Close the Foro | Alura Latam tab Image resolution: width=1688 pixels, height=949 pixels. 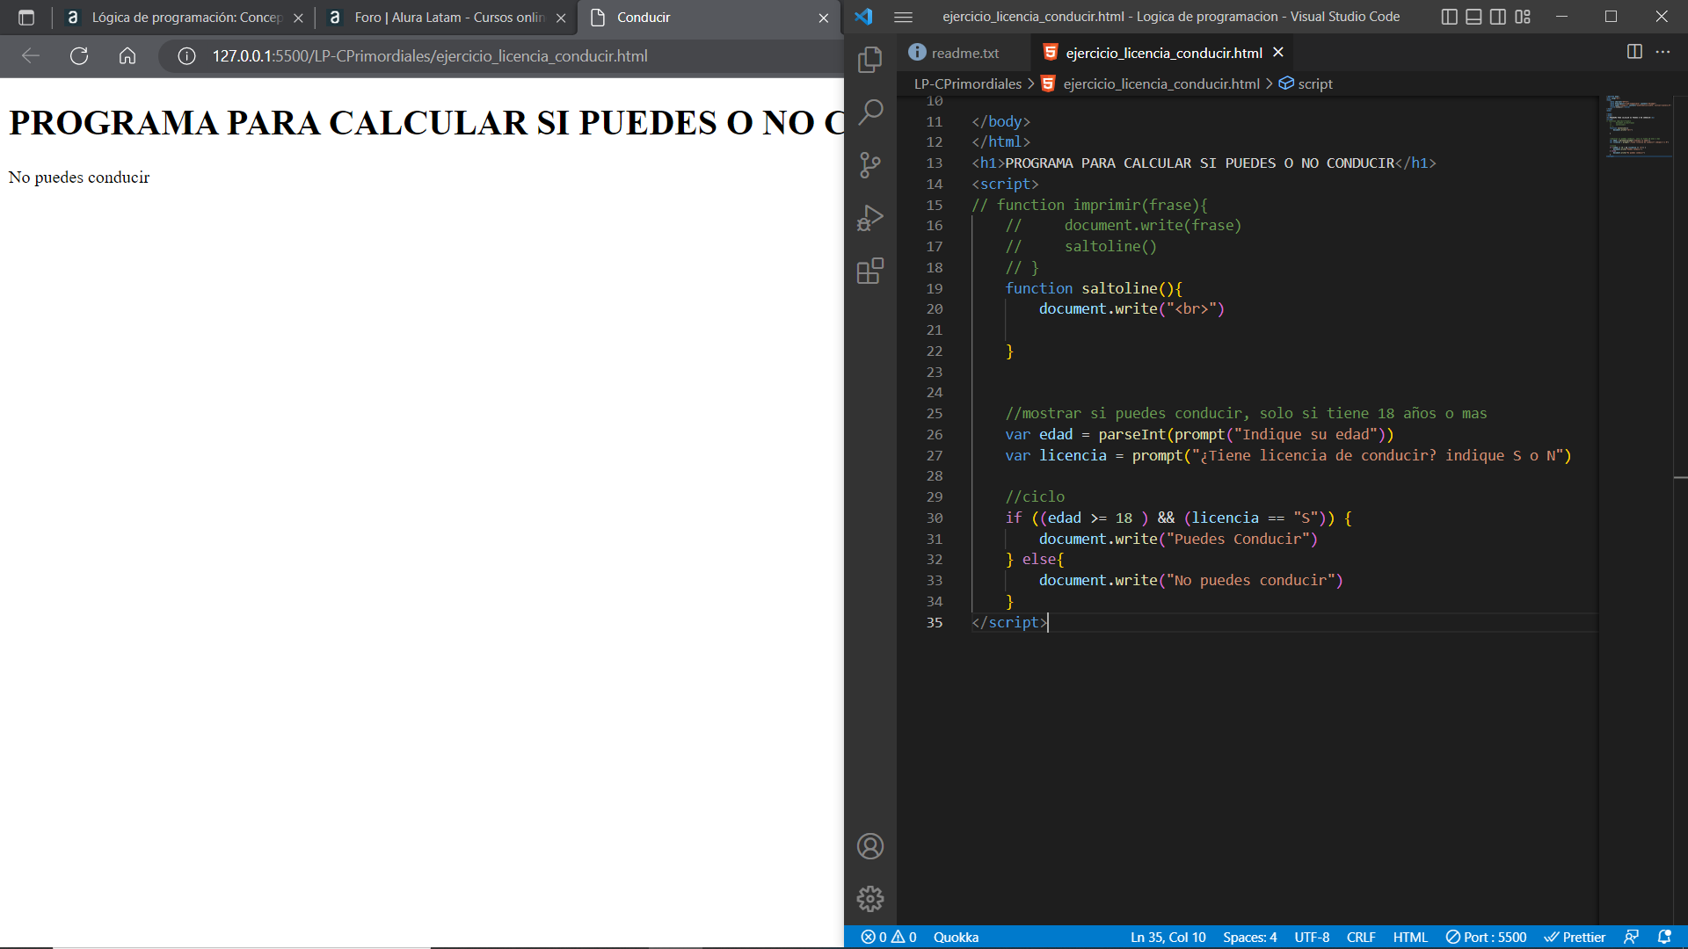pos(561,18)
